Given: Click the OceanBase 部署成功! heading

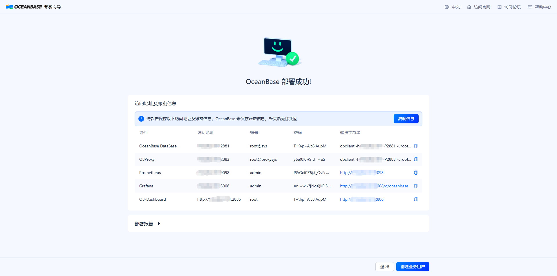Looking at the screenshot, I should (x=278, y=82).
